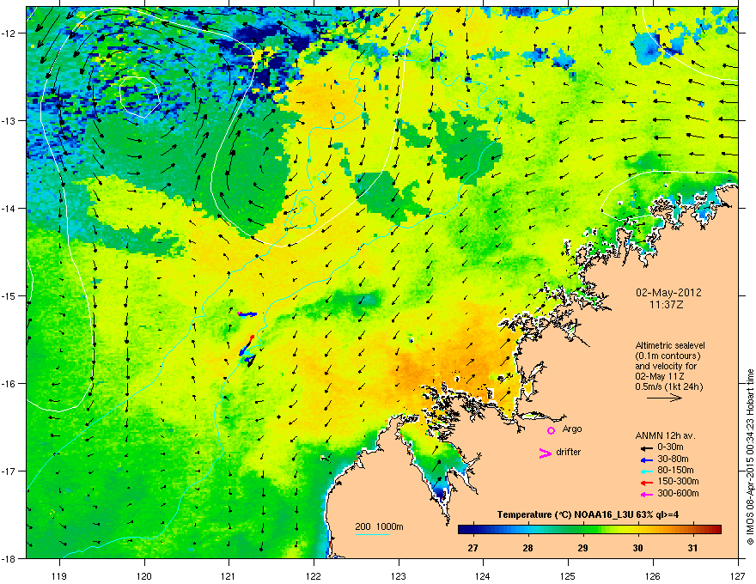Click the '-18' latitude axis label

(10, 558)
